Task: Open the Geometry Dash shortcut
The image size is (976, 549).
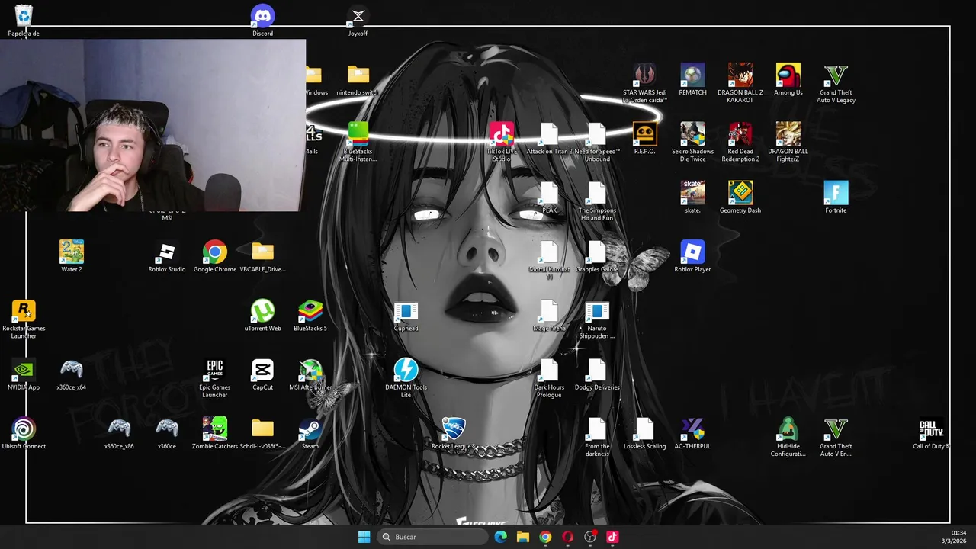Action: click(740, 198)
